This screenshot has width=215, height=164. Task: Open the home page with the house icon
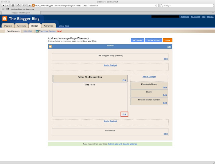pyautogui.click(x=18, y=5)
